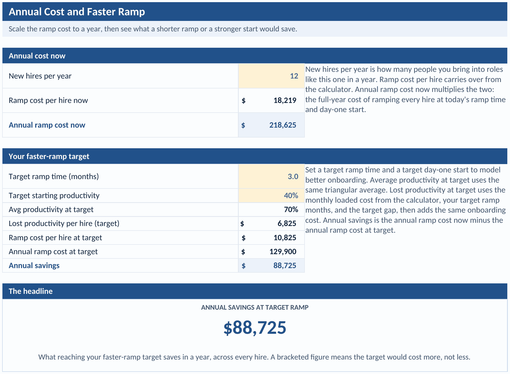The width and height of the screenshot is (510, 374).
Task: Click the 'Ramp cost per hire at target' label
Action: 55,238
